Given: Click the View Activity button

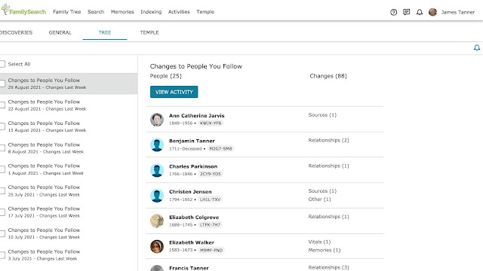Looking at the screenshot, I should tap(174, 92).
